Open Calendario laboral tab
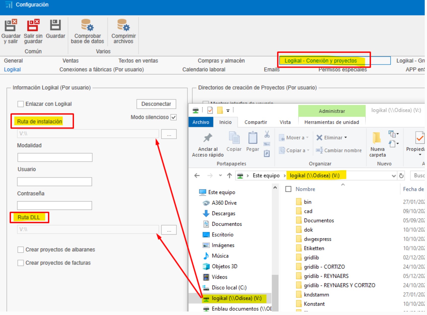The height and width of the screenshot is (315, 427). tap(204, 70)
